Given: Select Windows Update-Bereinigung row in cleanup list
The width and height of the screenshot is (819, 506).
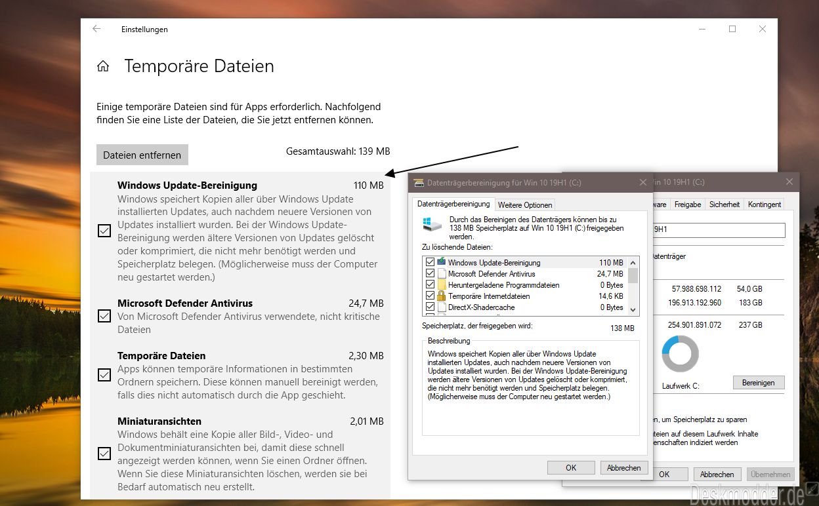Looking at the screenshot, I should click(525, 262).
